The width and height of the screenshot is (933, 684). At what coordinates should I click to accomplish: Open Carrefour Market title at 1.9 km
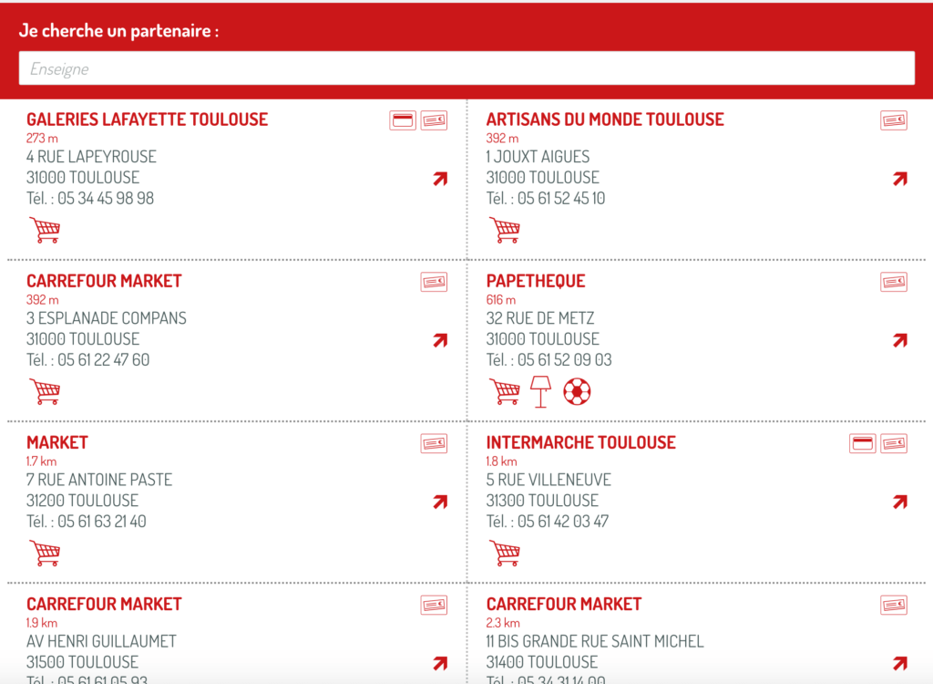pyautogui.click(x=104, y=604)
